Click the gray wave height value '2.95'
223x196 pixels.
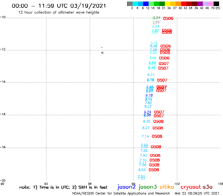click(156, 22)
